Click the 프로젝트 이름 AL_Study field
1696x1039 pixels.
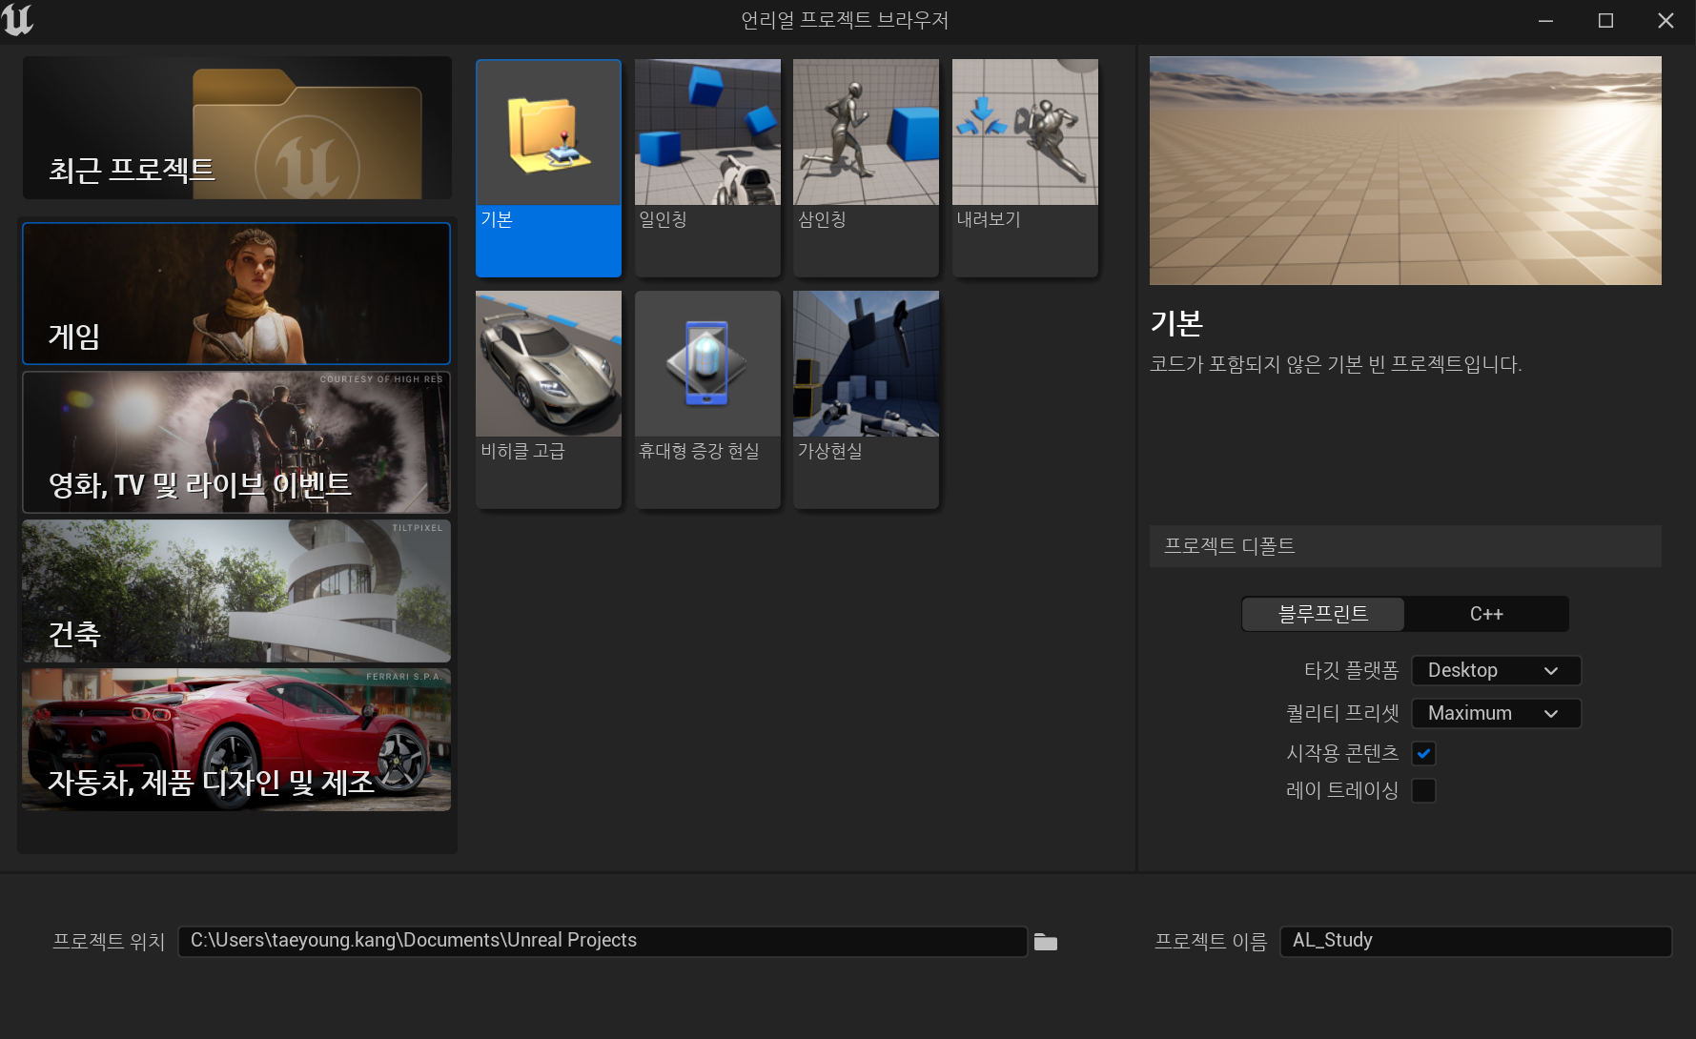point(1476,941)
